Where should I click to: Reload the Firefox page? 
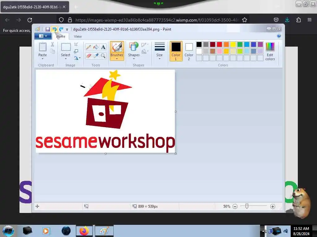[30, 20]
